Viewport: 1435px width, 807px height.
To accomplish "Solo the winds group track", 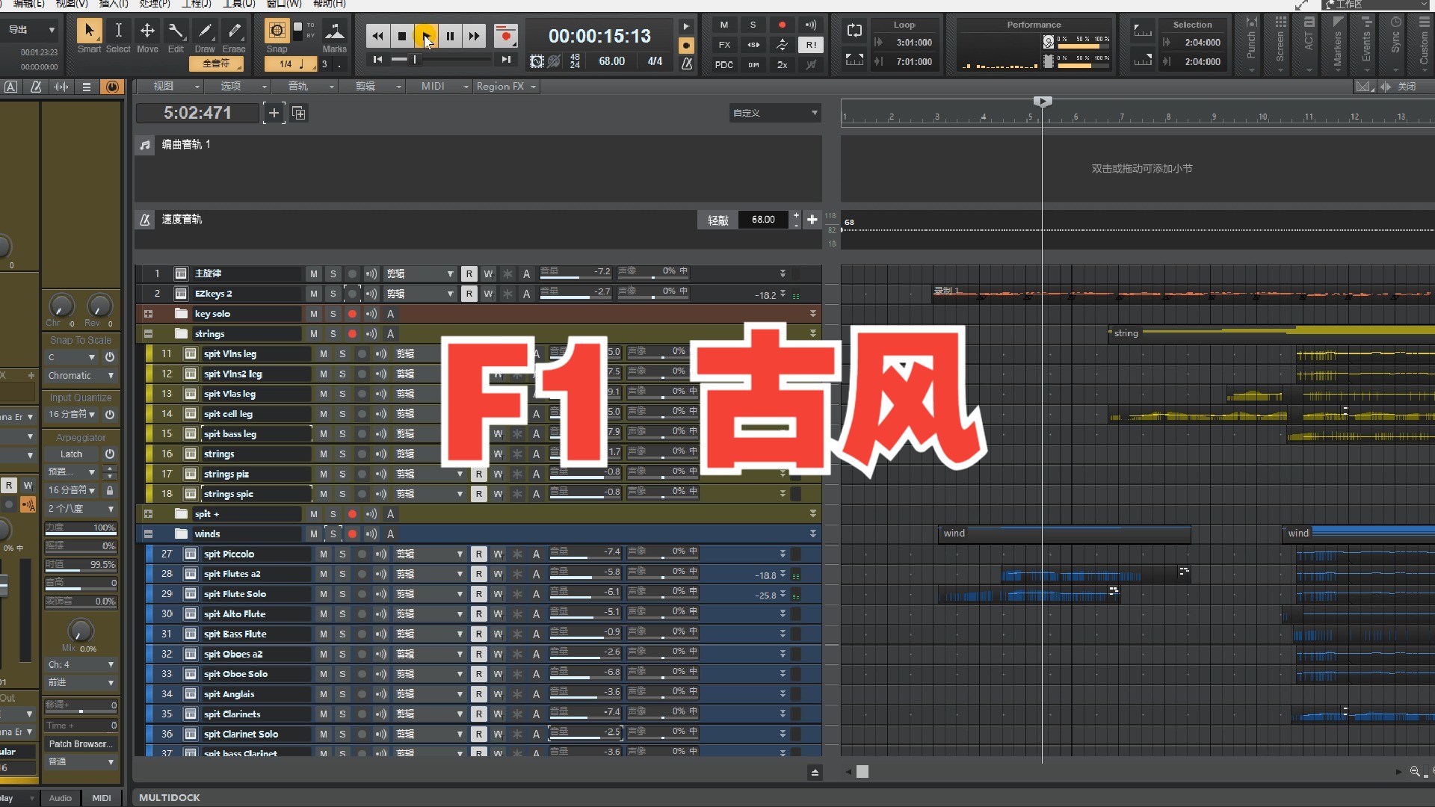I will (x=333, y=533).
